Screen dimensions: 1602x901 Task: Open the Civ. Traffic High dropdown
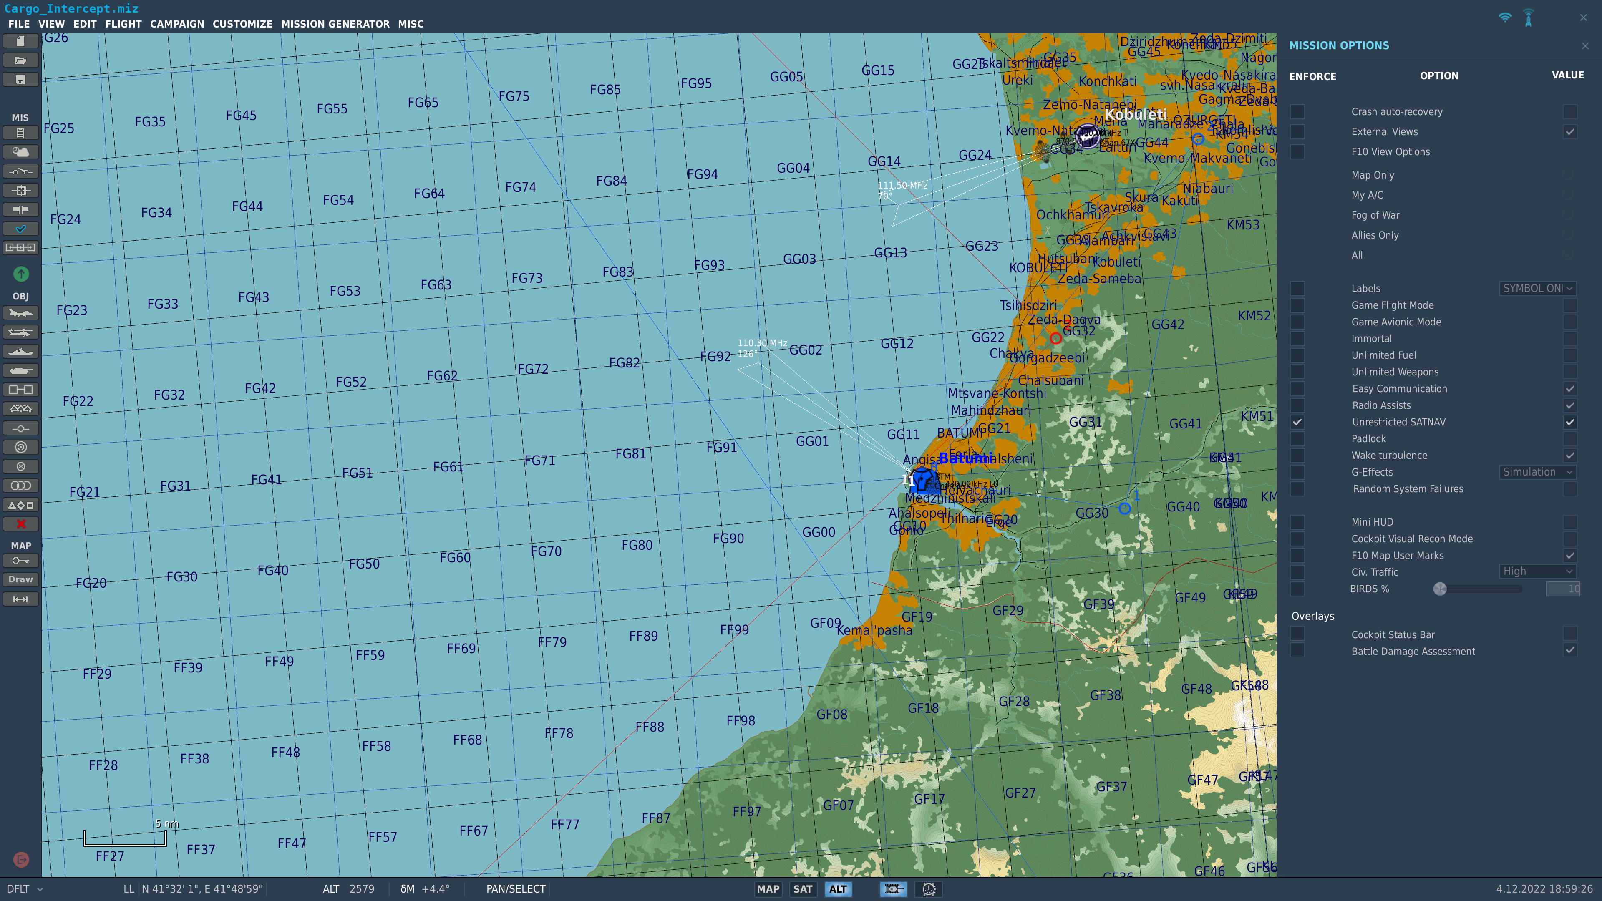click(1537, 571)
